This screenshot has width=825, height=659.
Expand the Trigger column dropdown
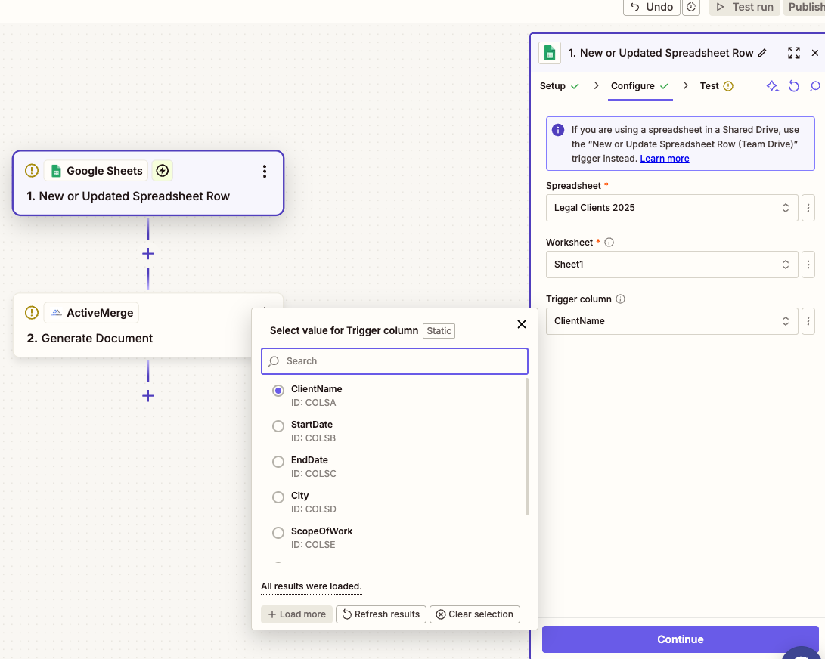[x=671, y=321]
